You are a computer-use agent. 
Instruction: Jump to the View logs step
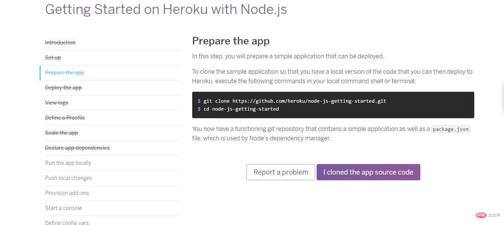point(56,103)
